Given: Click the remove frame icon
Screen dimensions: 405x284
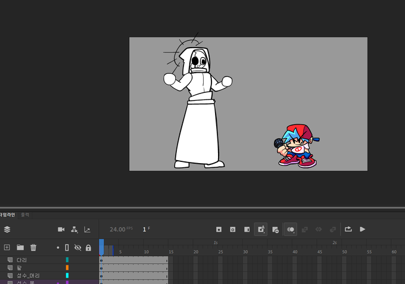Looking at the screenshot, I should pyautogui.click(x=275, y=230).
